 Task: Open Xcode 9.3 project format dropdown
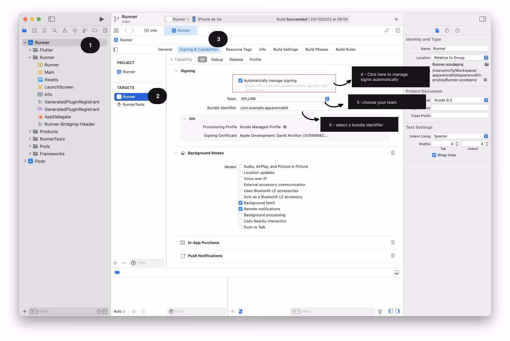(460, 100)
